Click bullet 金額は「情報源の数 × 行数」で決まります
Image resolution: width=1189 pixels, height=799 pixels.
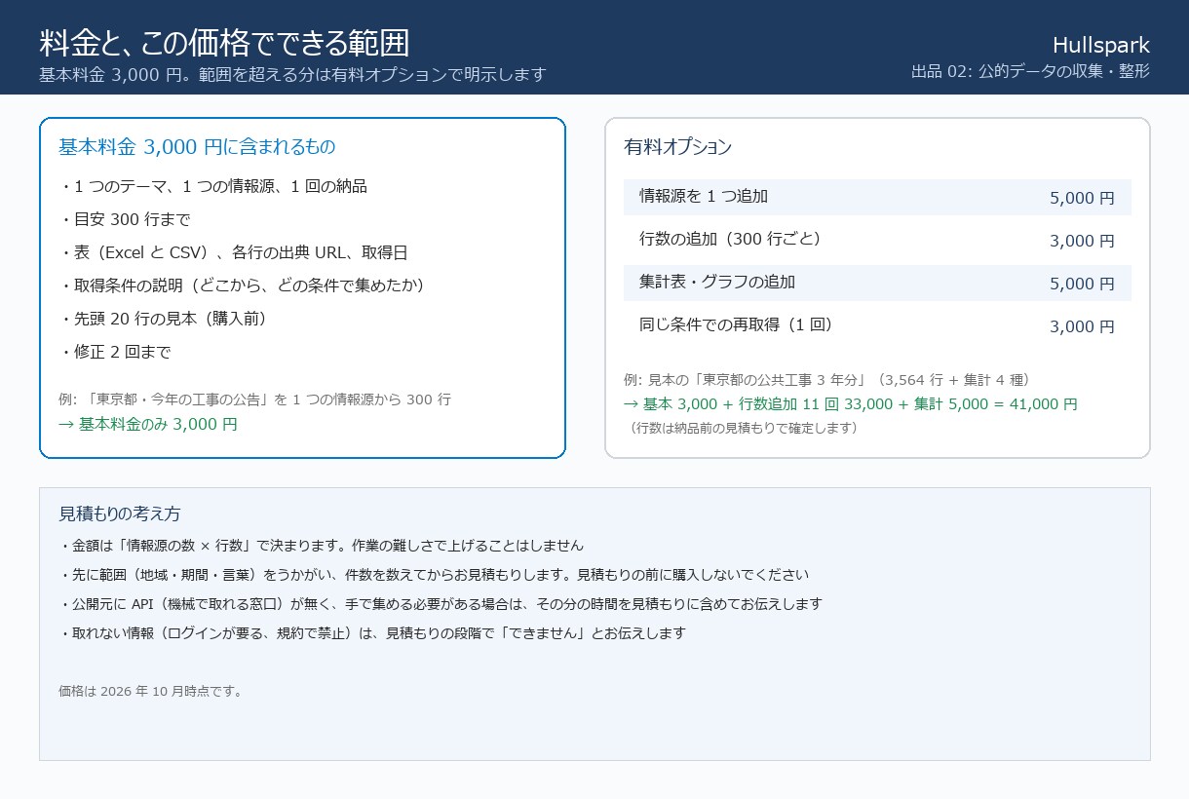coord(321,546)
